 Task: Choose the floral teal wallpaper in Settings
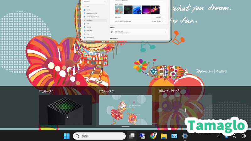(x=119, y=10)
